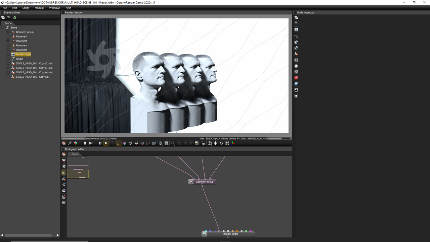Open the camera settings icon in Node inspector
This screenshot has width=430, height=242.
[x=296, y=36]
